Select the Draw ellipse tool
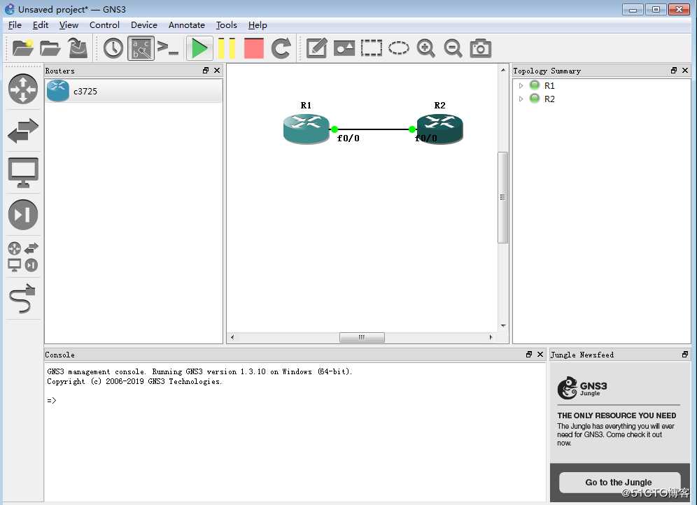Screen dimensions: 697x505 [x=399, y=48]
